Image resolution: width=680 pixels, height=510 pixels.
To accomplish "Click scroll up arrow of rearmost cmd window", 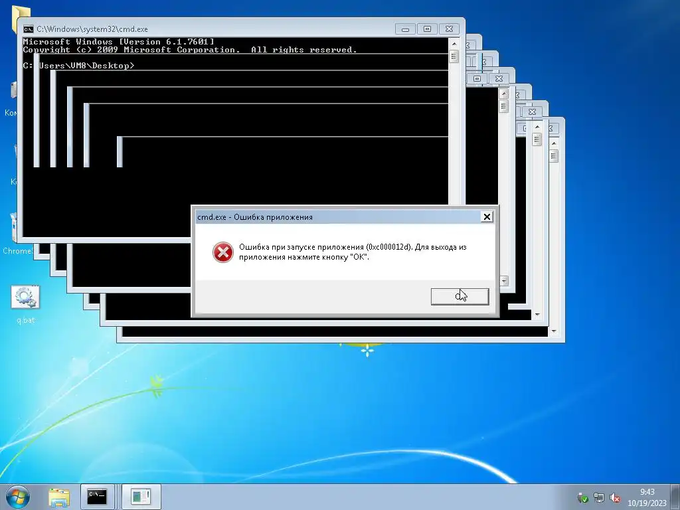I will coord(554,143).
